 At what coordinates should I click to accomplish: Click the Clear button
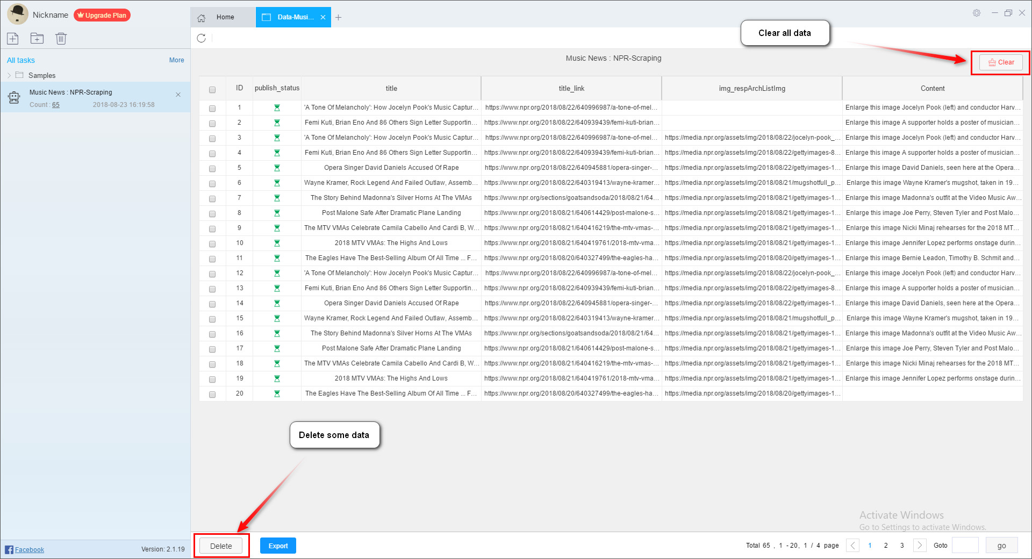point(1001,62)
